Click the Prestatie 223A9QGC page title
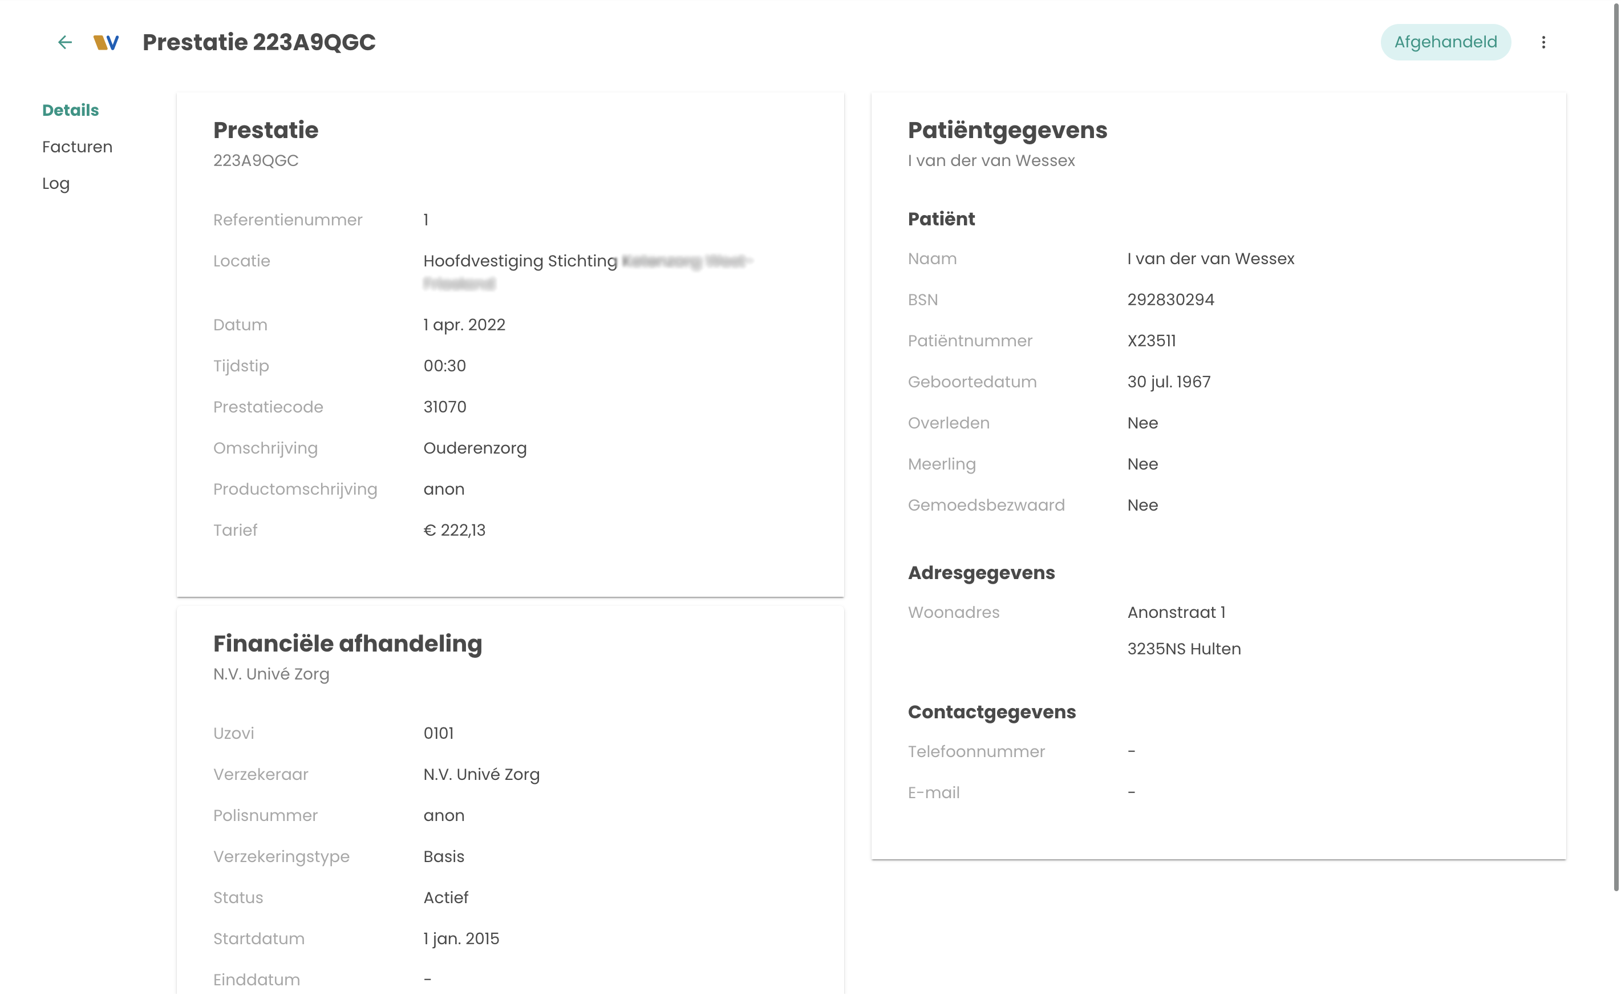Image resolution: width=1621 pixels, height=995 pixels. pos(258,42)
